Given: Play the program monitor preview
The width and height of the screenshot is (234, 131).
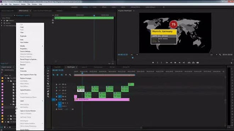Looking at the screenshot, I should [175, 63].
